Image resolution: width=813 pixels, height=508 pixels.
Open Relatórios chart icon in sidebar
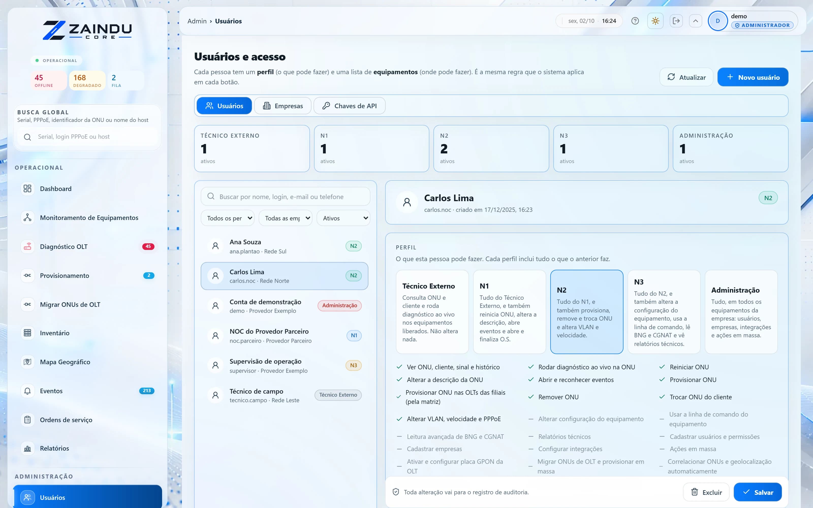27,448
